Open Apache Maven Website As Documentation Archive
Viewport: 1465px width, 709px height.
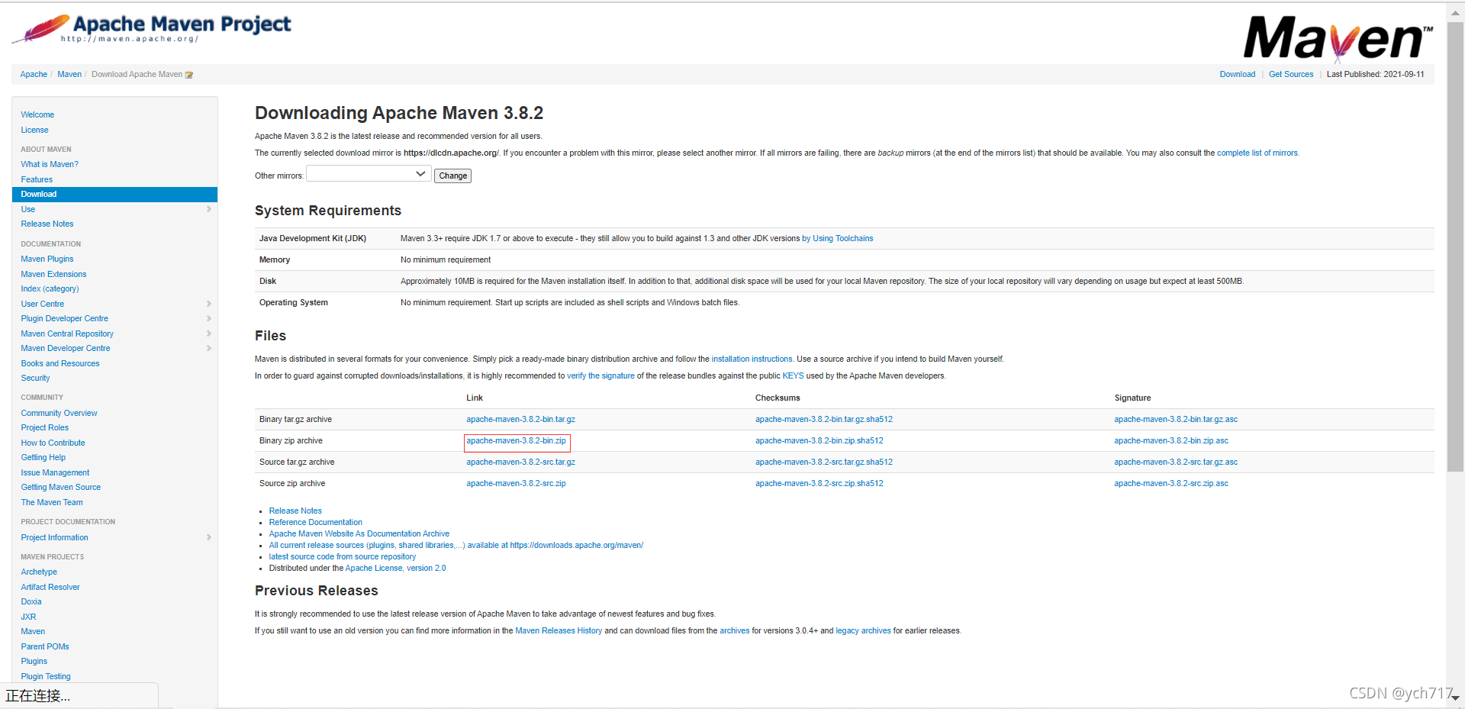pos(359,533)
